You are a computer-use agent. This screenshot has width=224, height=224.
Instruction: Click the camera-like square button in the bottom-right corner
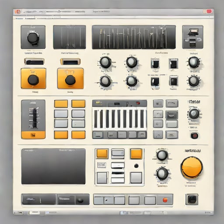pos(192,199)
